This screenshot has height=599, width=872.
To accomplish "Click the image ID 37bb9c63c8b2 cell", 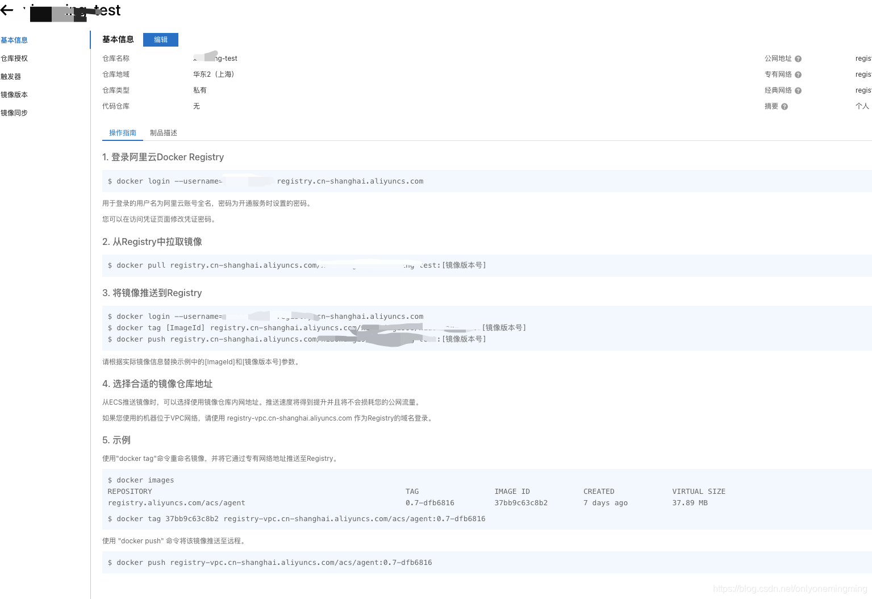I will point(521,503).
